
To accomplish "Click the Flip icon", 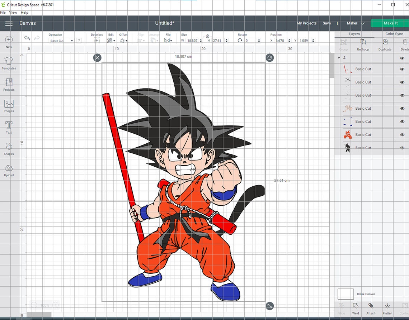I will (x=166, y=40).
